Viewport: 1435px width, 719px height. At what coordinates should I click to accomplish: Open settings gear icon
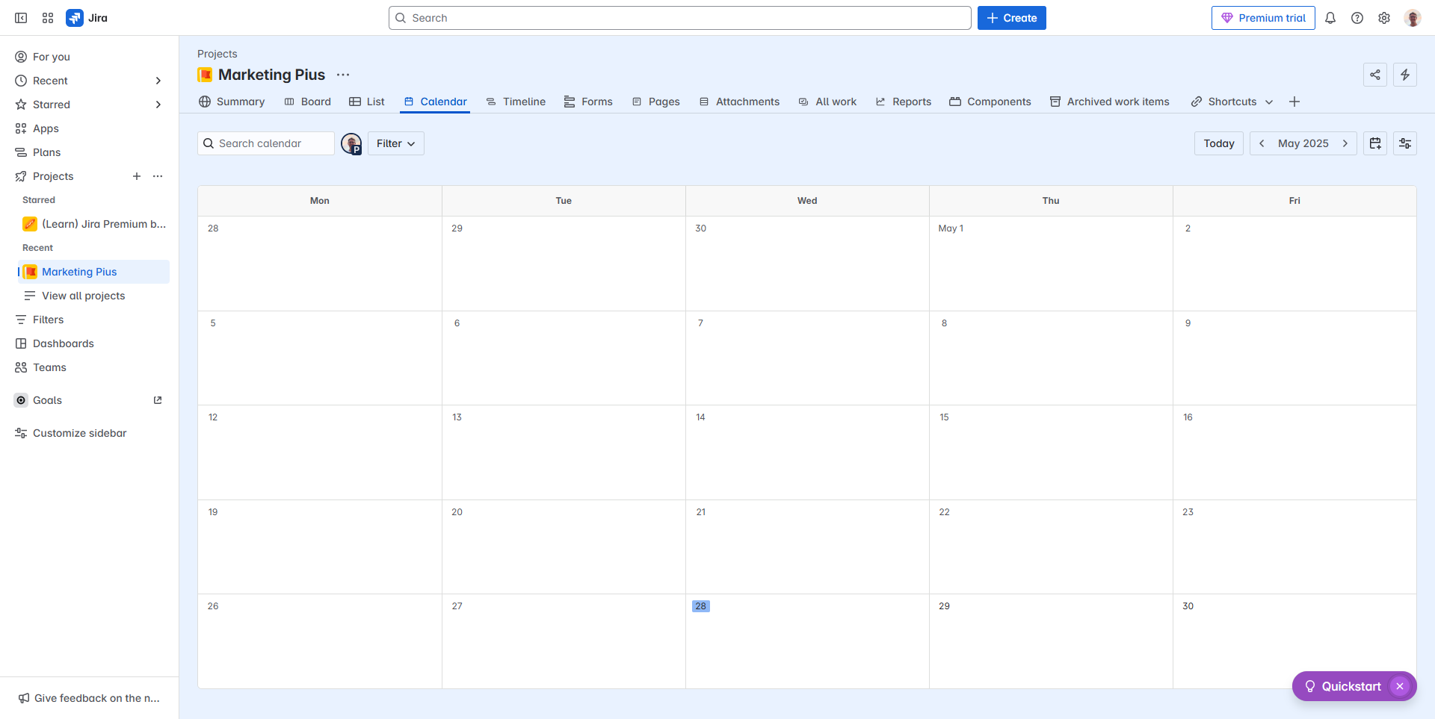point(1384,18)
